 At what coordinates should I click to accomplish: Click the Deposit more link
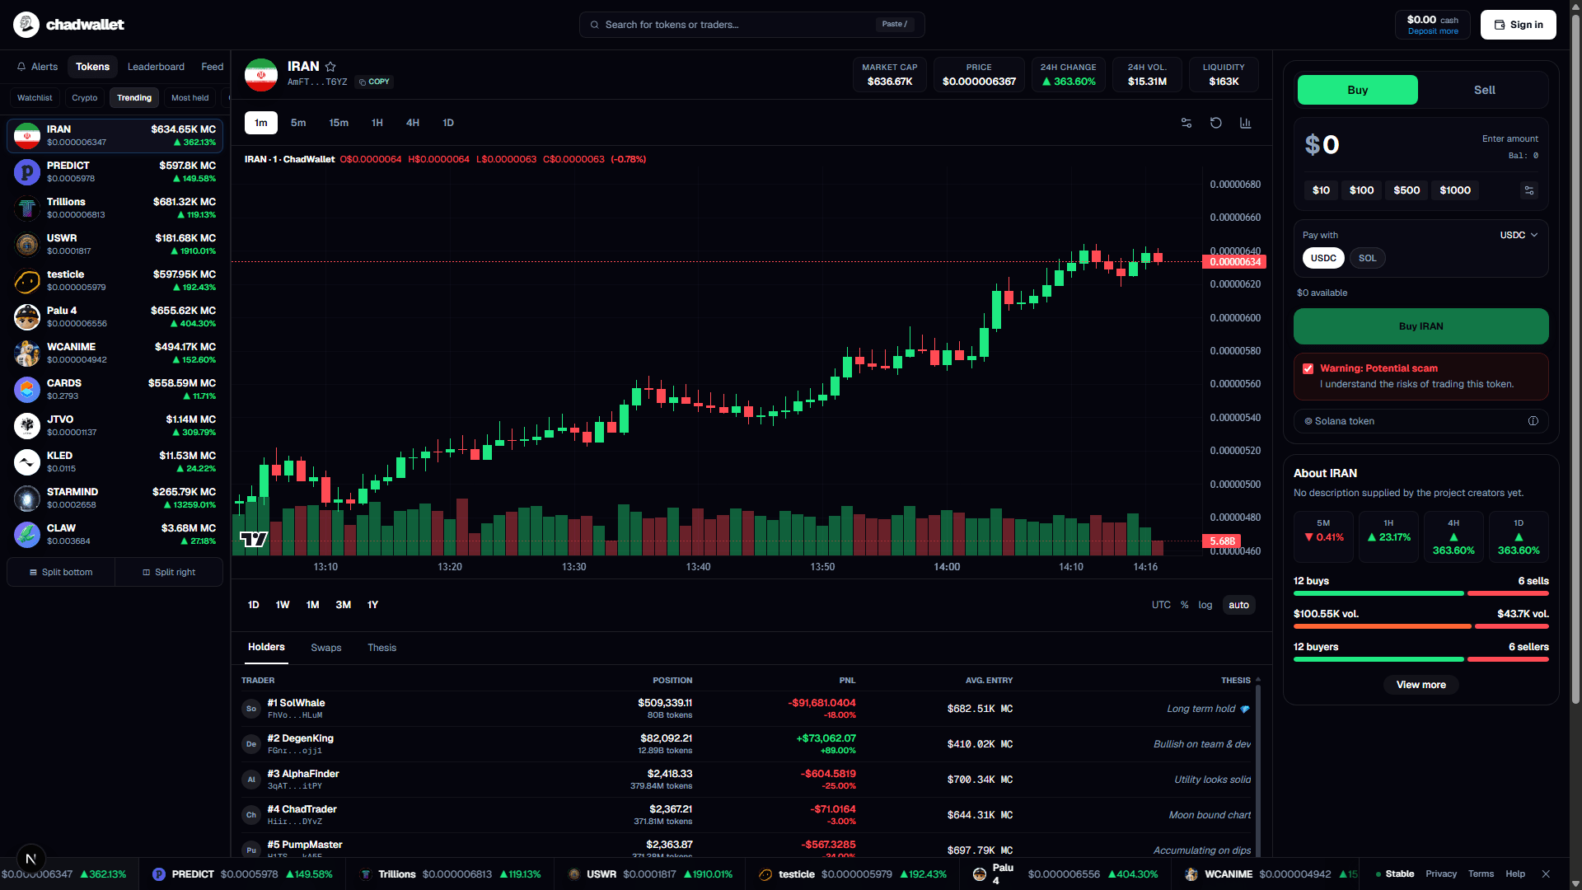1433,31
